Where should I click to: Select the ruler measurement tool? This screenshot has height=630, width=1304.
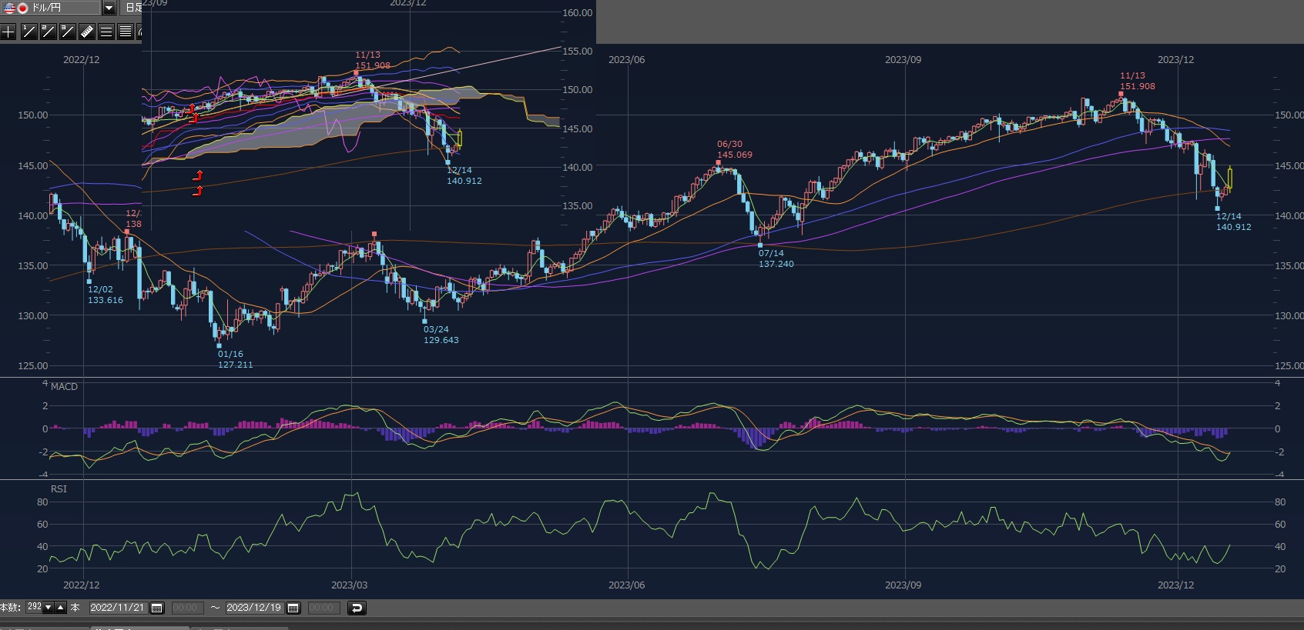point(87,32)
